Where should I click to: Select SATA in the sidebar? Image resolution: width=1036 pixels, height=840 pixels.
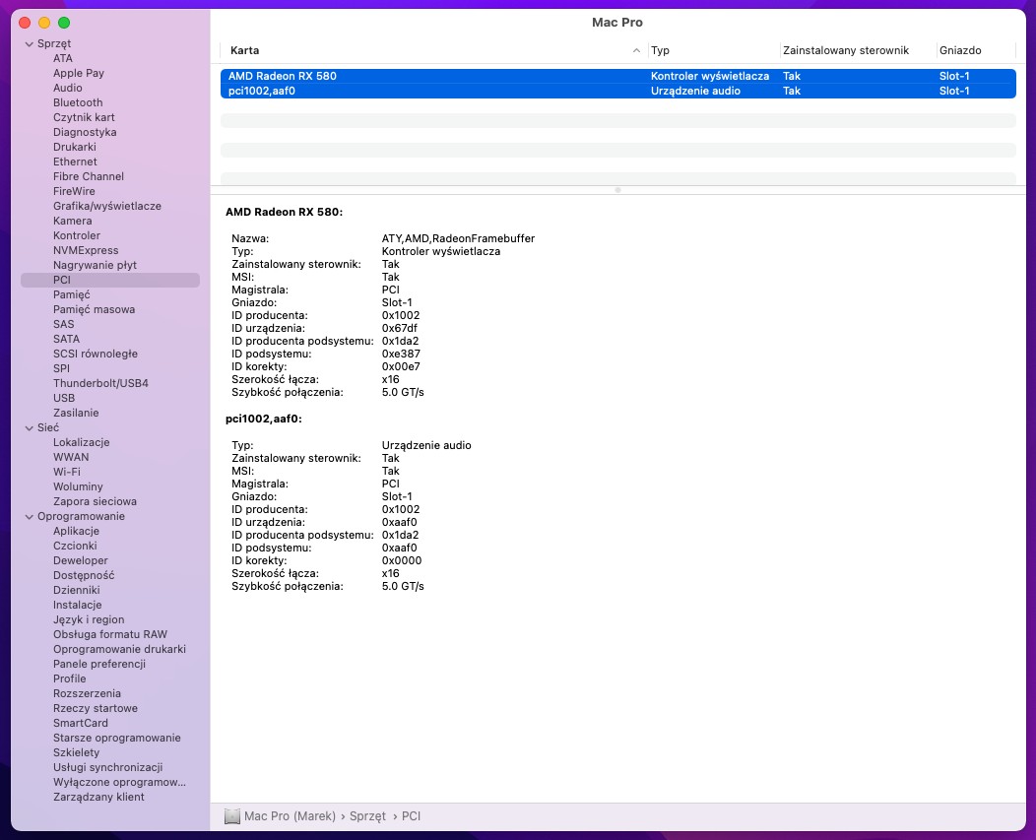[66, 339]
